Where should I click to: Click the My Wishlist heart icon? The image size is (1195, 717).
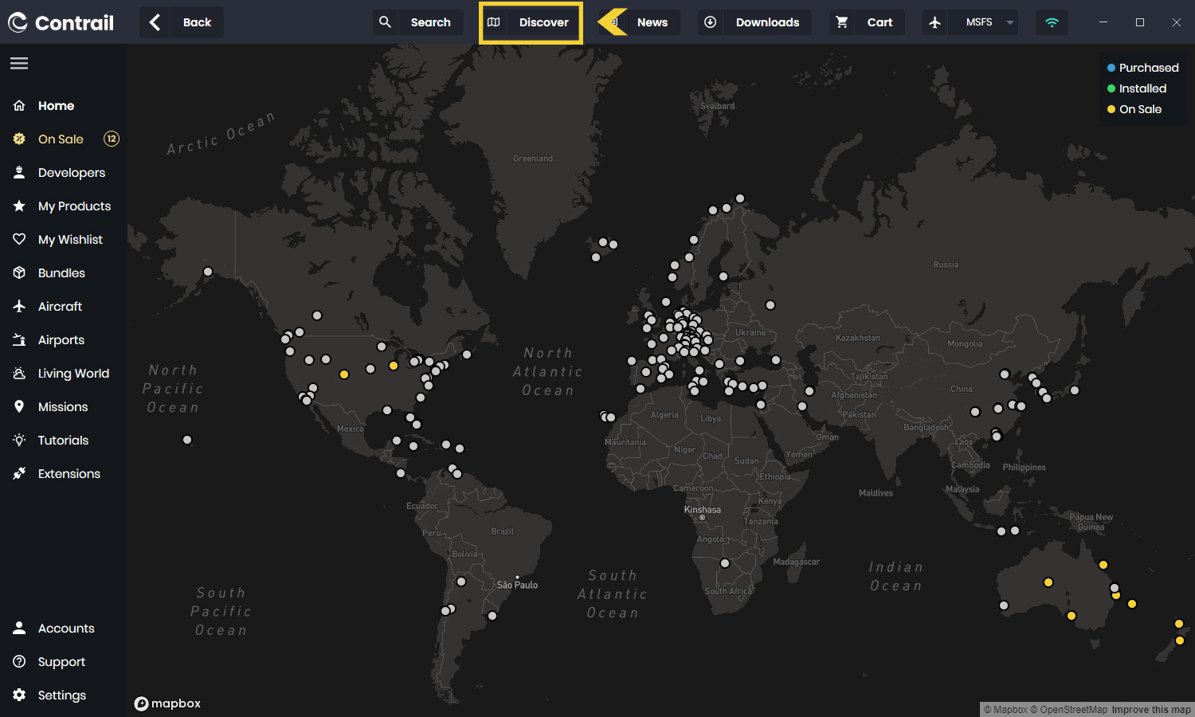tap(20, 240)
